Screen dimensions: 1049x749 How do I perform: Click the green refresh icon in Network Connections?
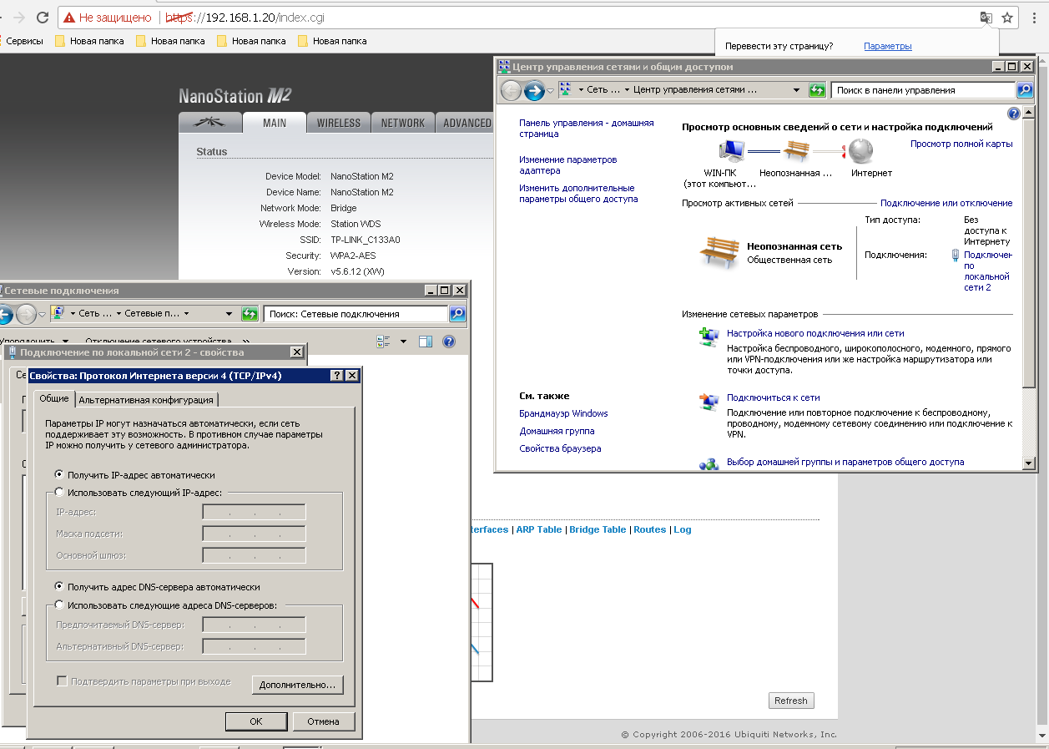[x=250, y=314]
